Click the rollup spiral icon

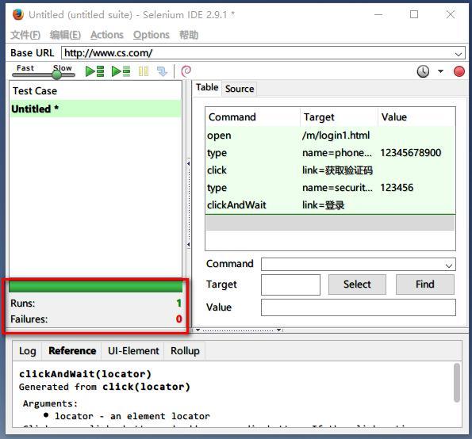tap(186, 71)
